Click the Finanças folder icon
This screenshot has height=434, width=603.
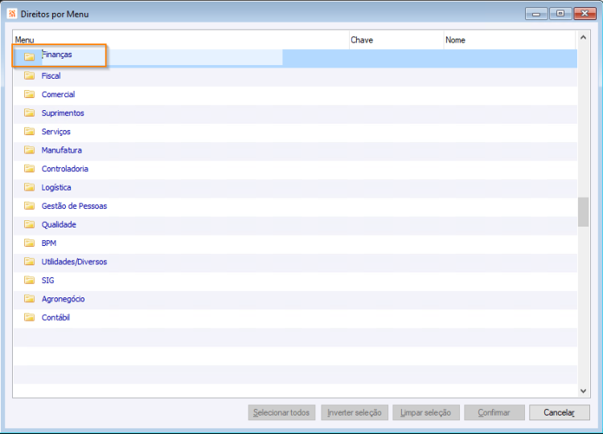[29, 57]
